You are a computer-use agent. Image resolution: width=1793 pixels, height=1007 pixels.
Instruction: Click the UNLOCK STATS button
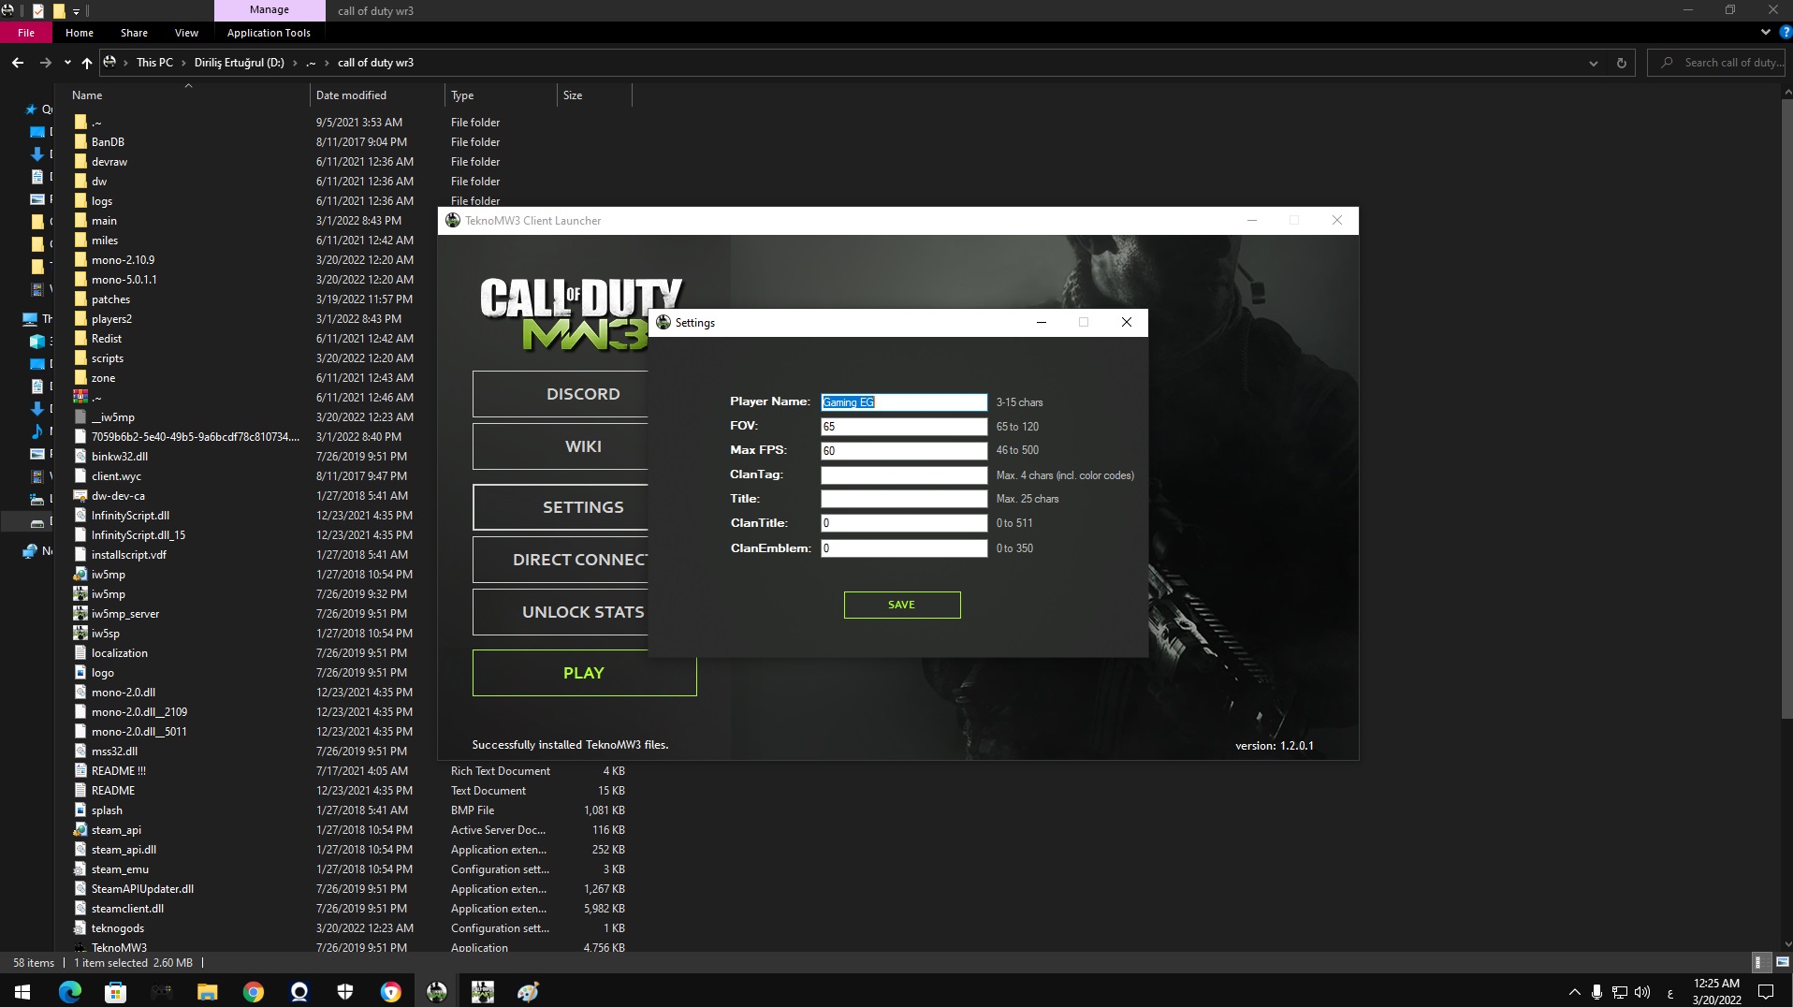click(x=560, y=612)
